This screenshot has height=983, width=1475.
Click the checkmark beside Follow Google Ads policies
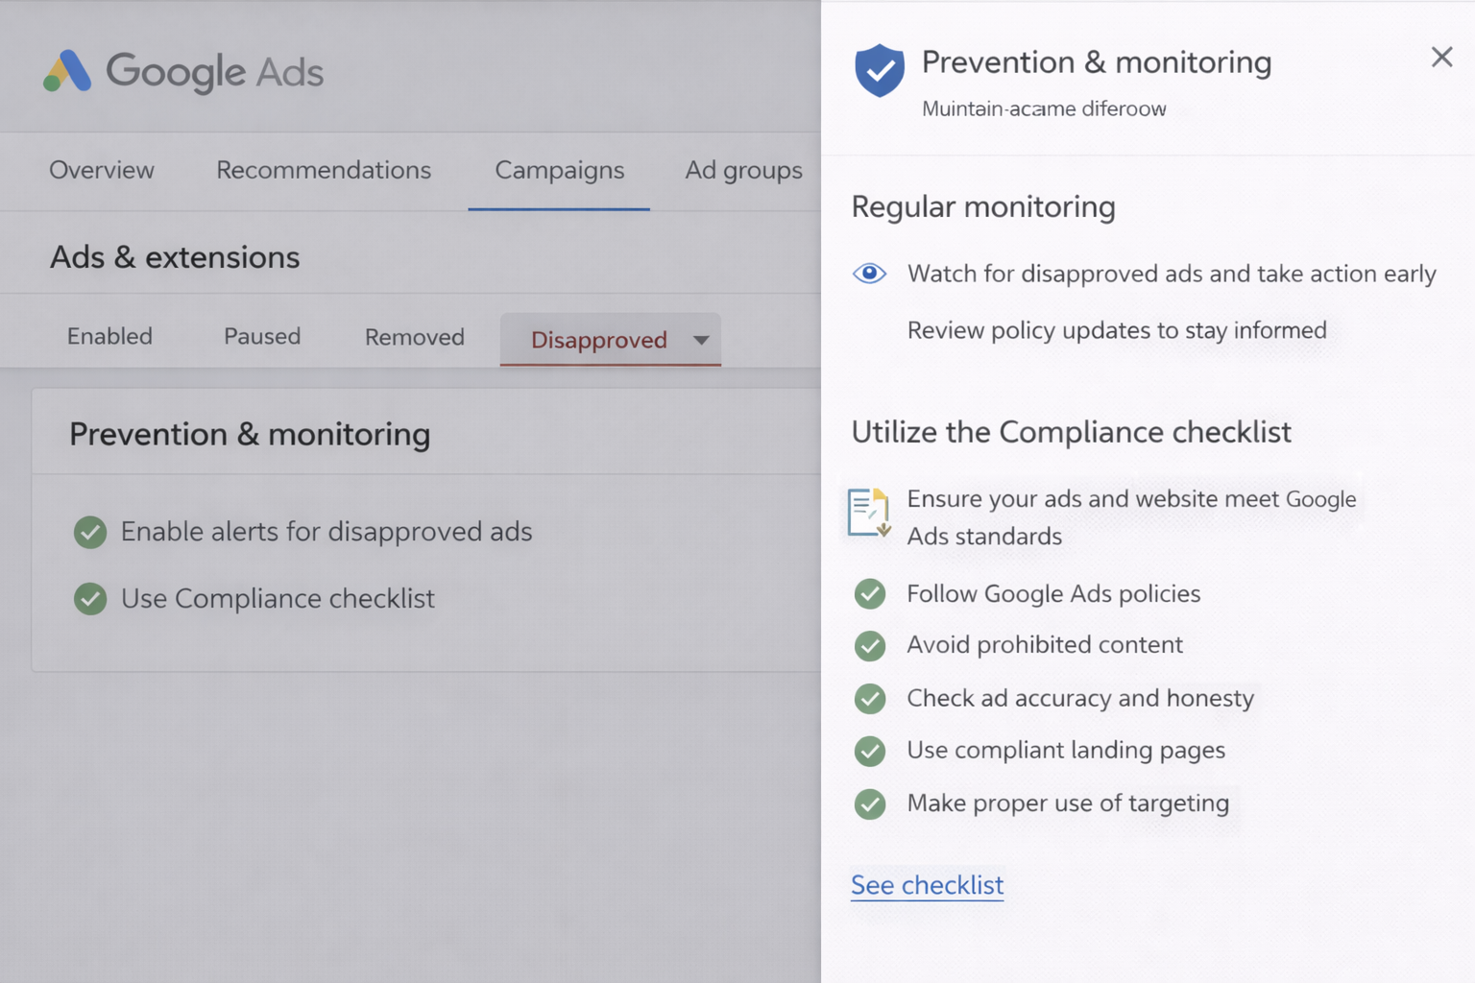(x=870, y=594)
